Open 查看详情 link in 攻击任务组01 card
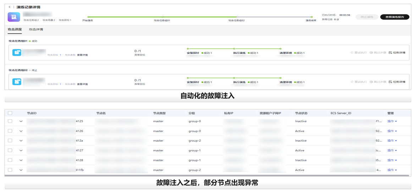 point(82,55)
